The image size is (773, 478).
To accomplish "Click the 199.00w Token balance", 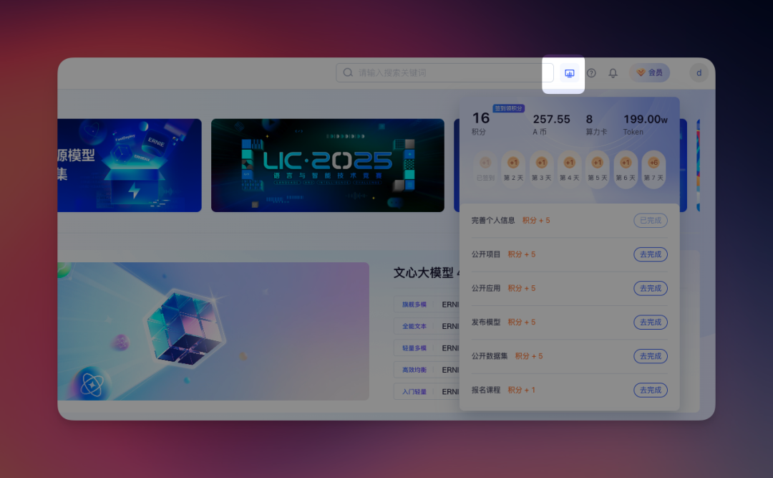I will [646, 125].
